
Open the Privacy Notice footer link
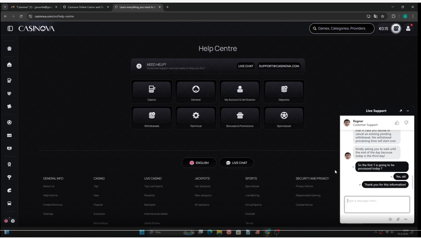click(304, 186)
